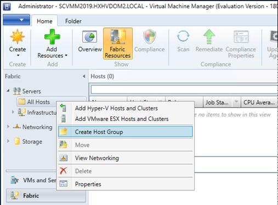Expand the Networking tree node
Image resolution: width=278 pixels, height=205 pixels.
(x=8, y=126)
